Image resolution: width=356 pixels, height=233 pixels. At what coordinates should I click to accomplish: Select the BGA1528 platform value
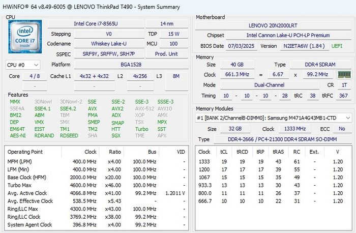(x=131, y=65)
